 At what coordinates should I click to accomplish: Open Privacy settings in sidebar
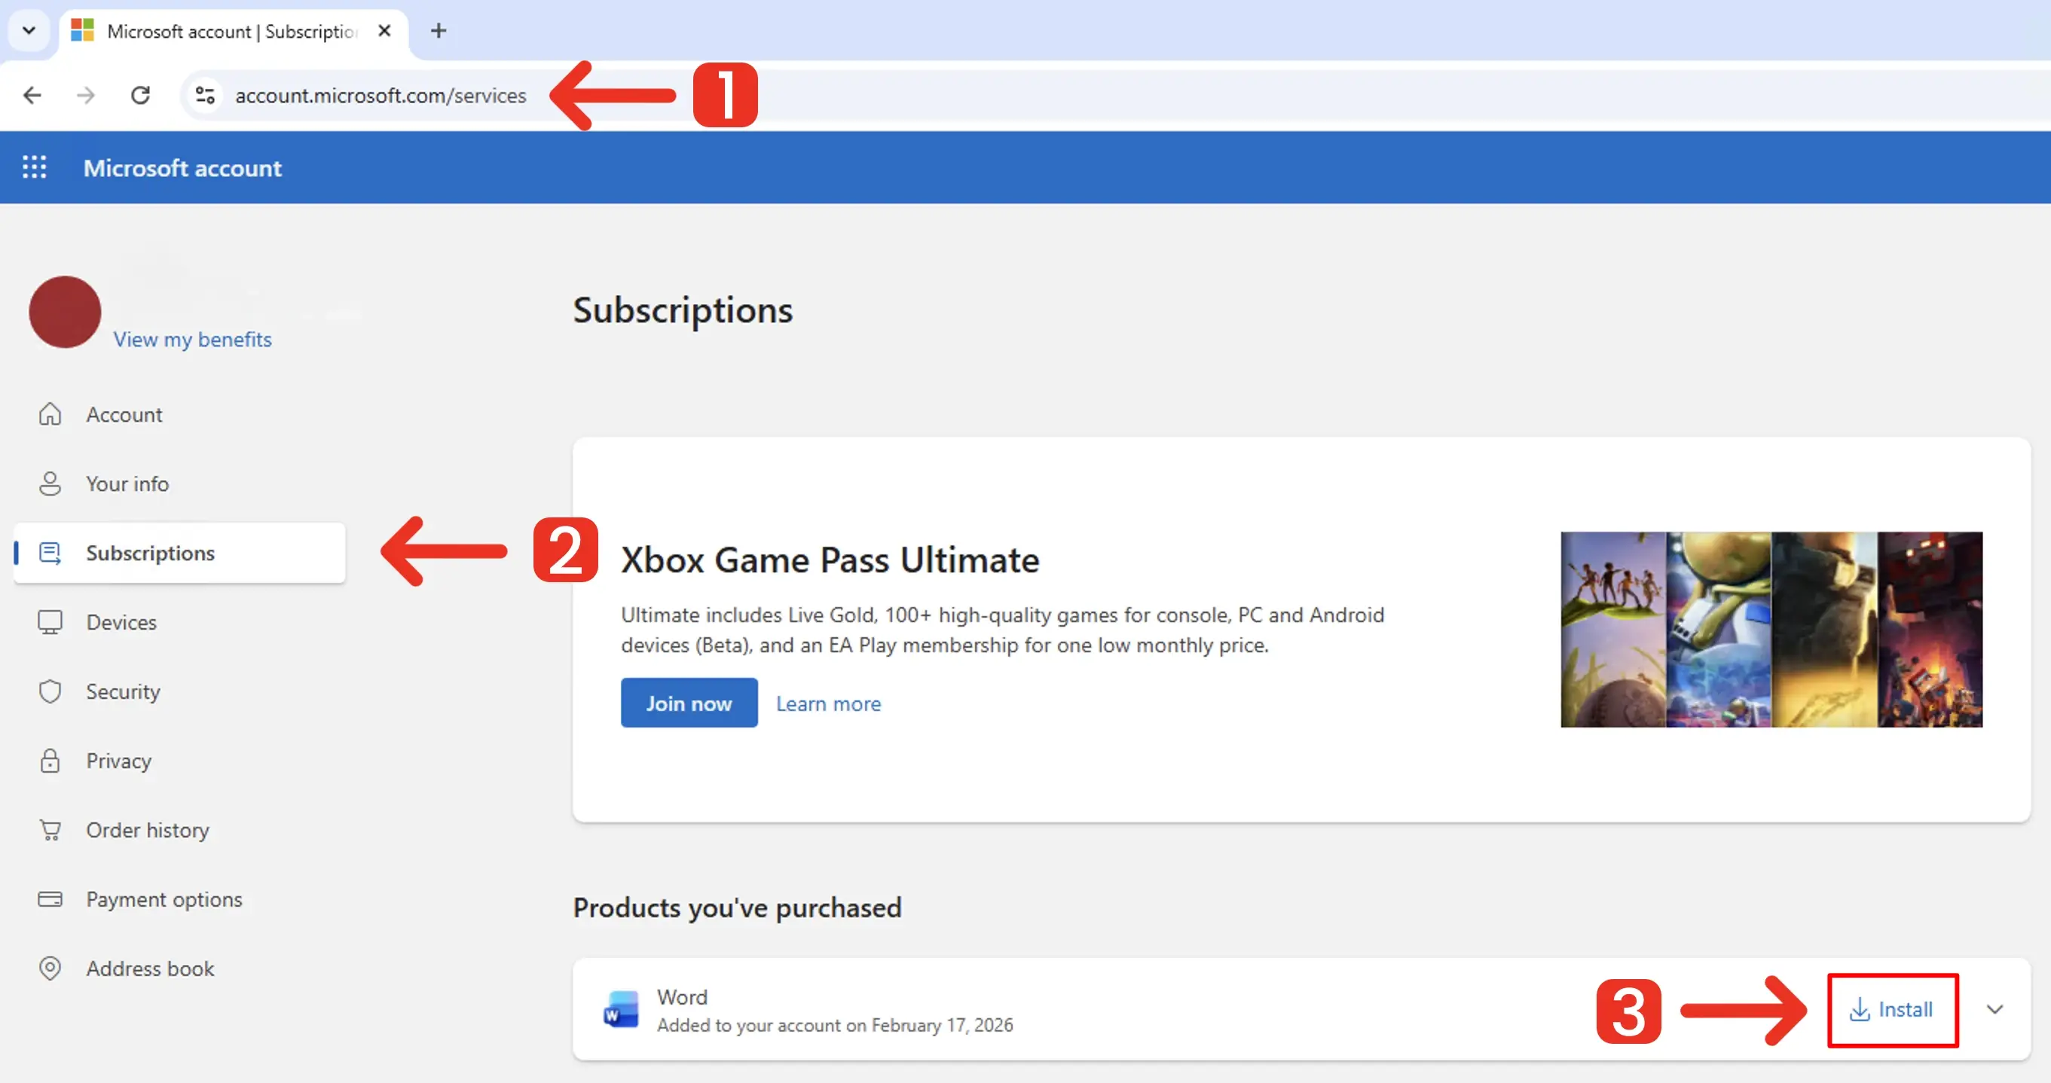pos(118,760)
